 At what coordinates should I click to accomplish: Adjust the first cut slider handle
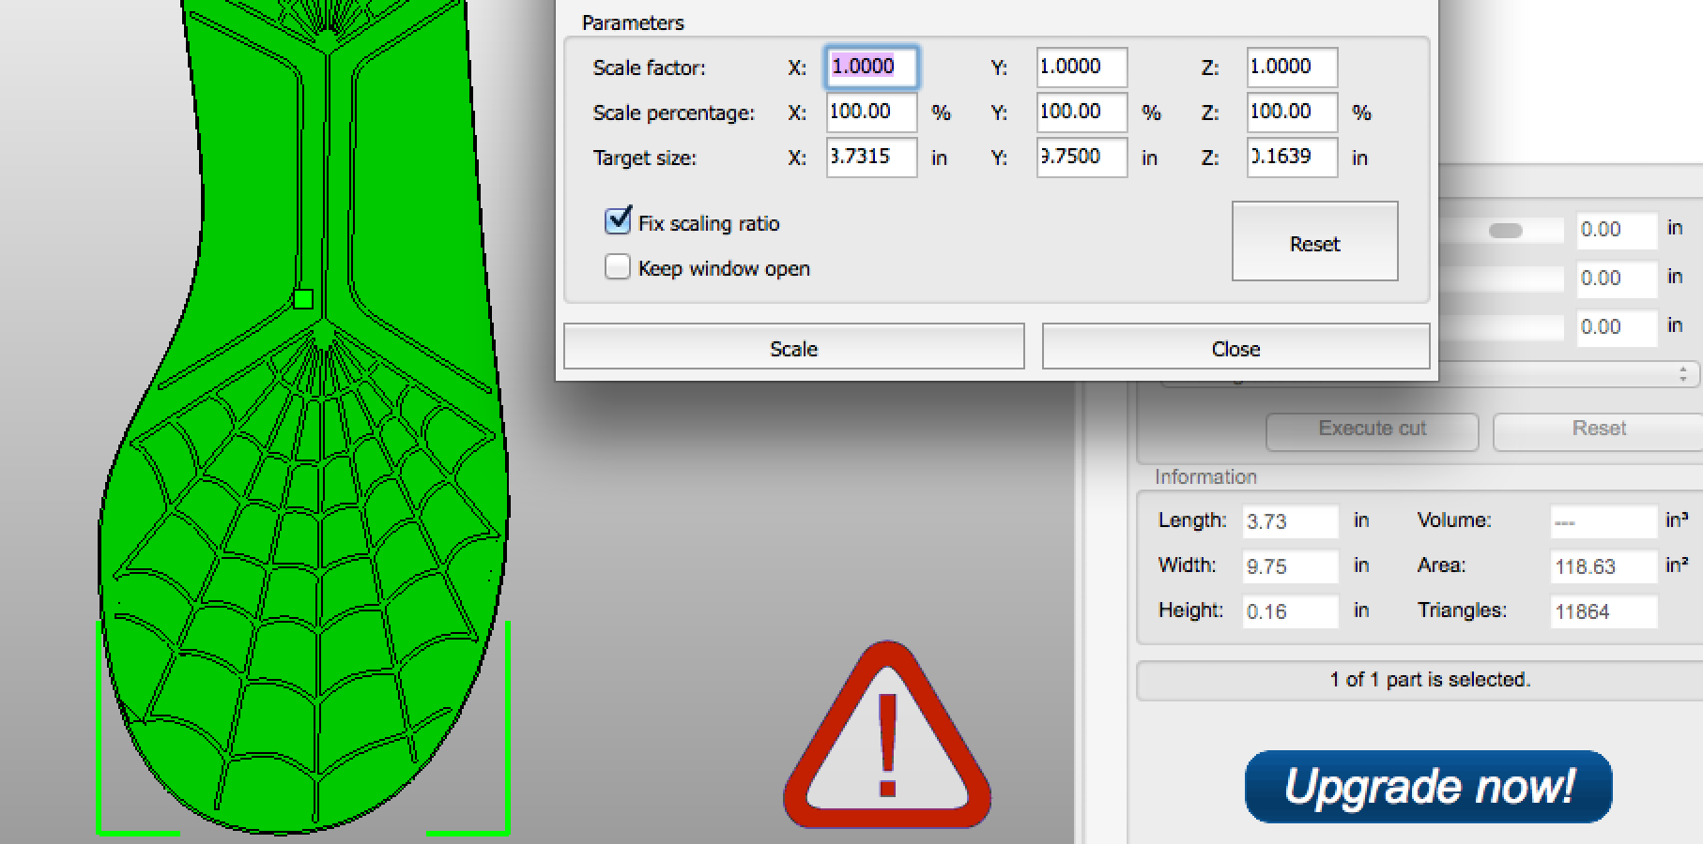click(x=1505, y=231)
